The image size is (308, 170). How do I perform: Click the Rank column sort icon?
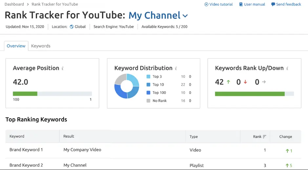(264, 137)
